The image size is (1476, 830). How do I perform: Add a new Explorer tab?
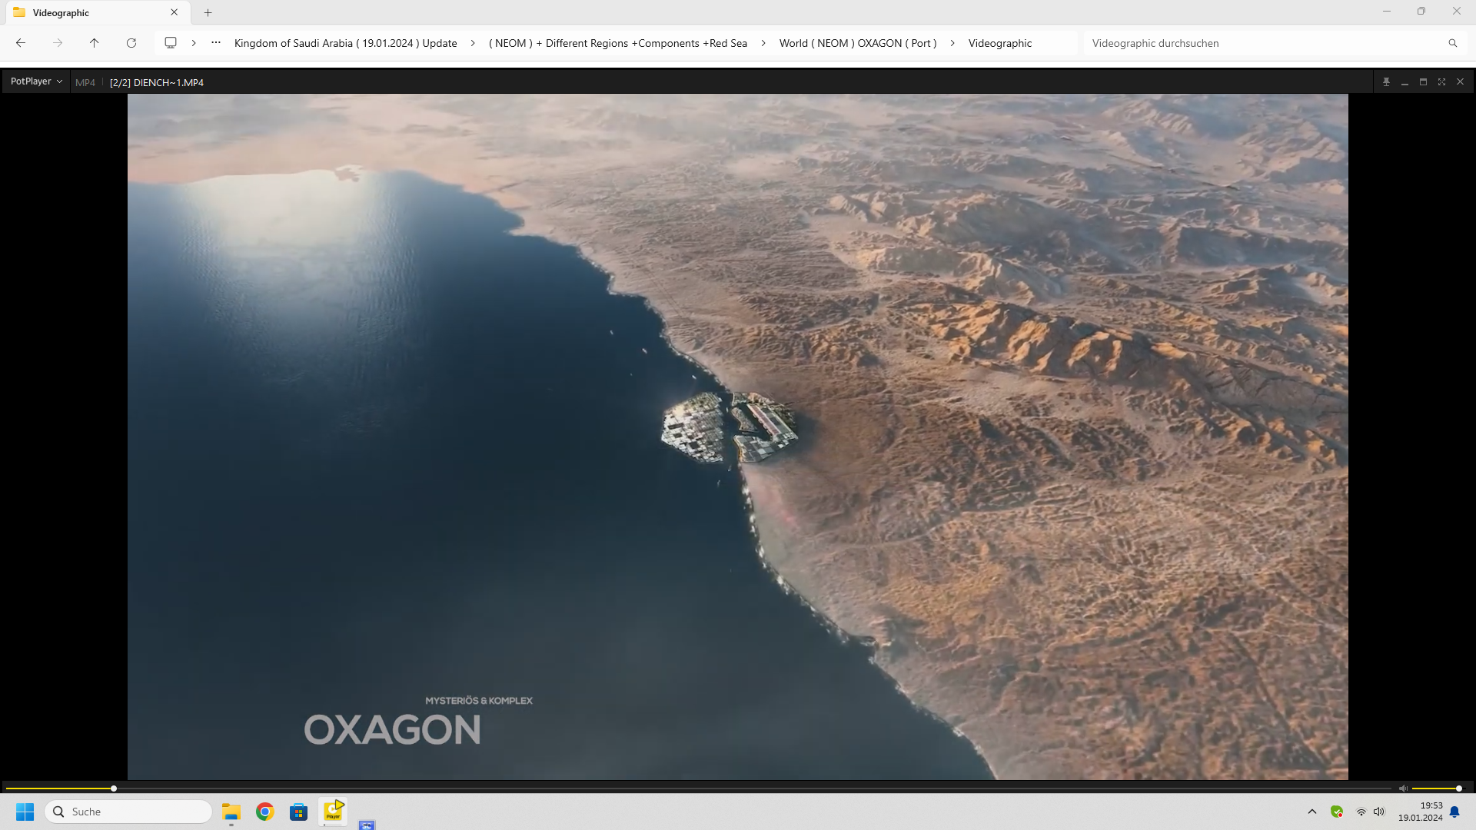click(x=208, y=13)
